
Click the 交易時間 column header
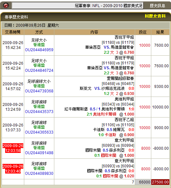point(13,32)
